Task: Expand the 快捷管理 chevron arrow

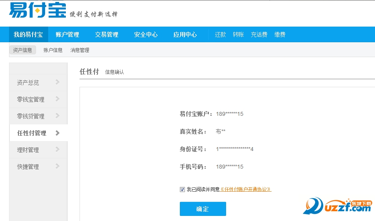Action: 57,166
